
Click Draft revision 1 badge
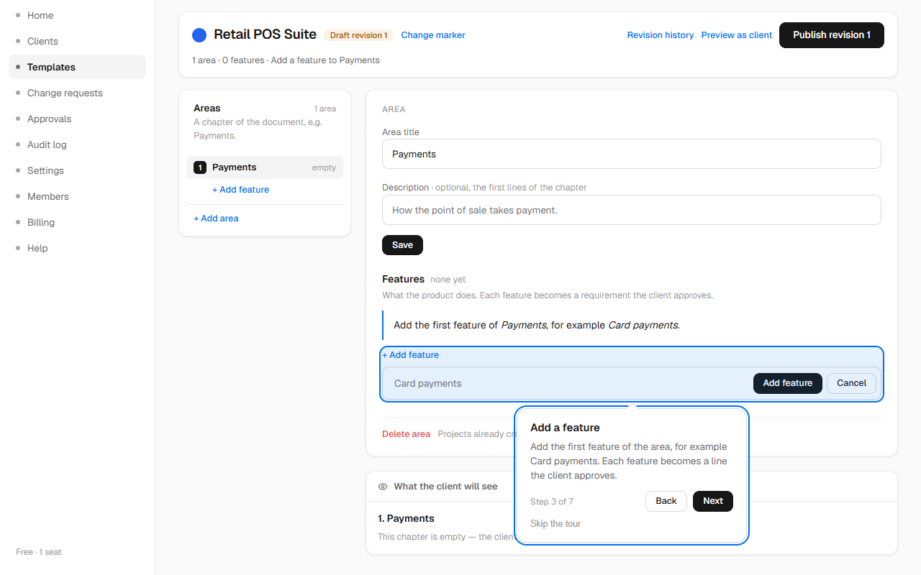click(x=358, y=35)
